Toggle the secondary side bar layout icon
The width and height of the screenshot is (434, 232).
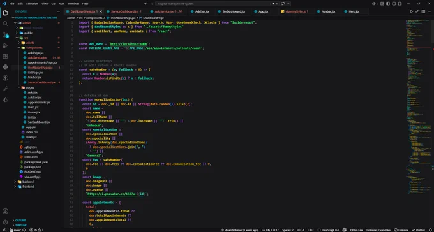click(400, 4)
